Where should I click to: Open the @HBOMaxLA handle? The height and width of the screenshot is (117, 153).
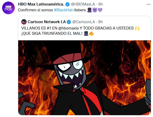tap(83, 4)
